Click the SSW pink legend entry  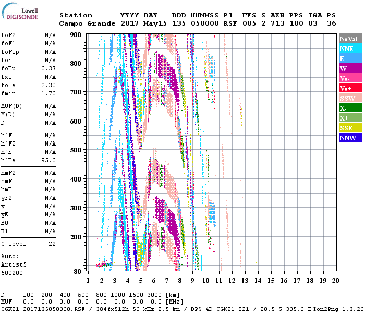pos(350,98)
